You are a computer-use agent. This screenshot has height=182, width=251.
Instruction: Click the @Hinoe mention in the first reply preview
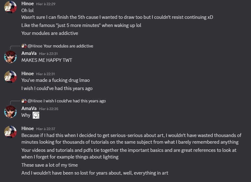coord(35,46)
